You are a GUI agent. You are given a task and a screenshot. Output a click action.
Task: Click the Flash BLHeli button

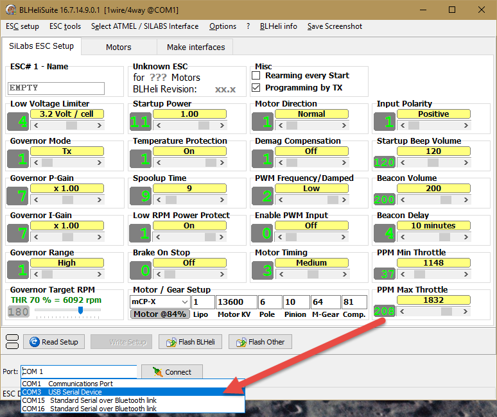(190, 342)
